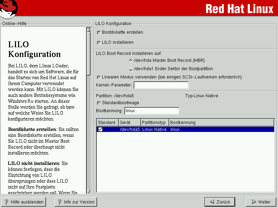This screenshot has height=208, width=278.
Task: Click the Hilfe ausblenden button
Action: point(24,202)
